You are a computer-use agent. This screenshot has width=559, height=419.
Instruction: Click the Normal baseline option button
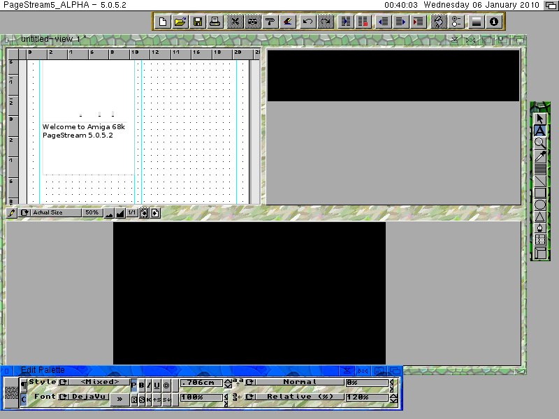(300, 383)
